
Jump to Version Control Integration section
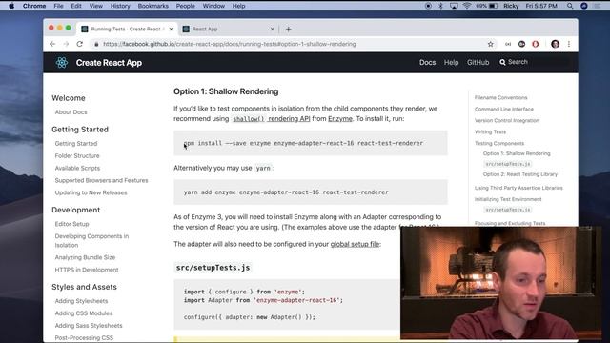506,121
